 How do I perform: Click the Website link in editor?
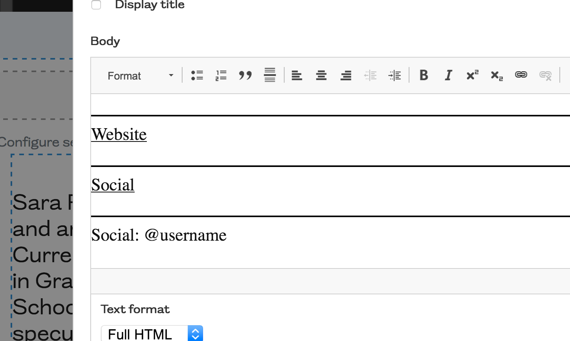tap(119, 134)
